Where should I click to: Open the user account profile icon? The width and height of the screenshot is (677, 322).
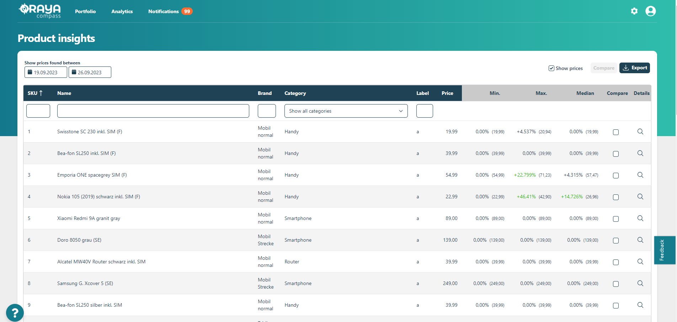coord(651,11)
